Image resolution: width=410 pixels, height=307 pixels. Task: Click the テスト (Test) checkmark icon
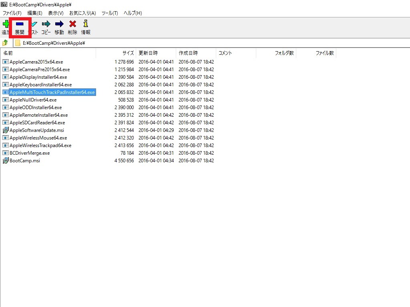coord(34,24)
